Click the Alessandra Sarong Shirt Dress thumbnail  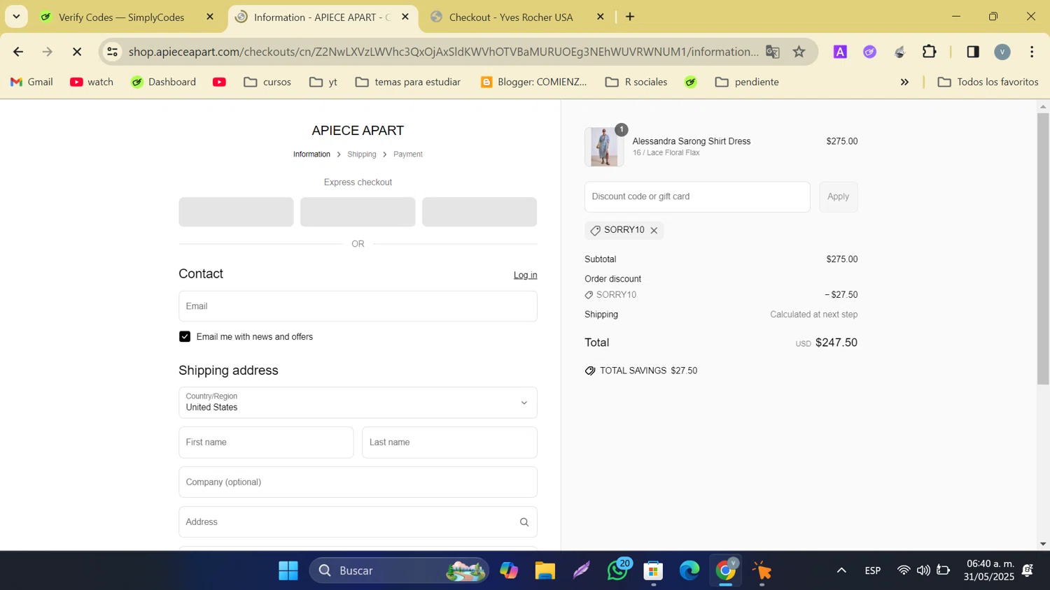[x=604, y=147]
